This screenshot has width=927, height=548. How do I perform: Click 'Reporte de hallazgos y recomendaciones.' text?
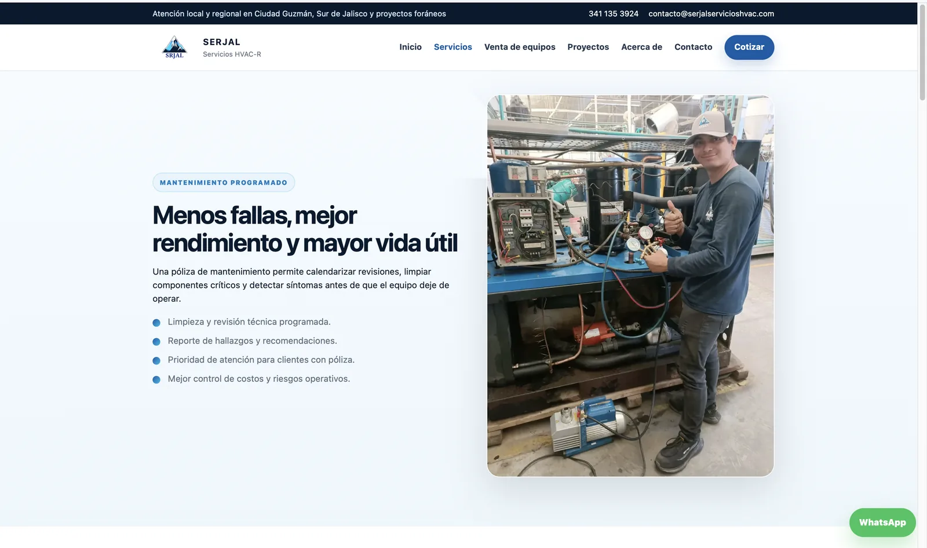point(252,341)
